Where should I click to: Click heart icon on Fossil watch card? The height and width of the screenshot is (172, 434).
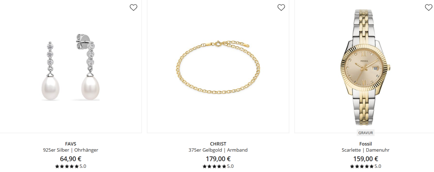coord(428,8)
